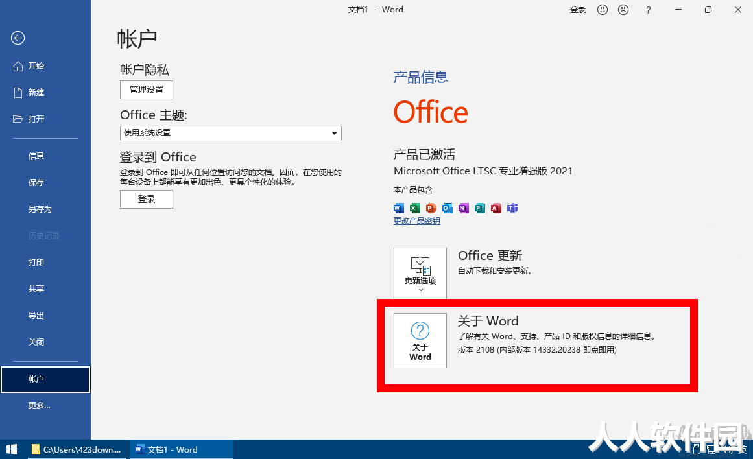Expand the 更新选项 button
Viewport: 753px width, 459px height.
420,273
